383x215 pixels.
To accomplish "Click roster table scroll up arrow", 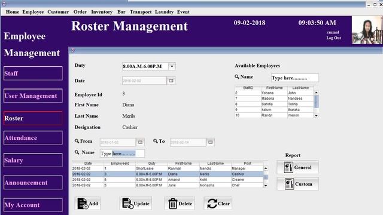I will click(266, 168).
